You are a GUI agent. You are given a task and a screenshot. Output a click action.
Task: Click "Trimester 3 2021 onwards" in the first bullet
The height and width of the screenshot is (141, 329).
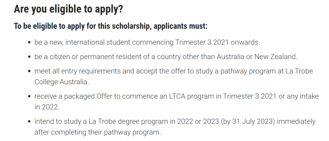coord(217,42)
